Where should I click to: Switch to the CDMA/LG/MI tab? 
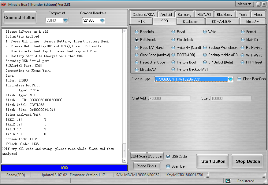coord(222,21)
